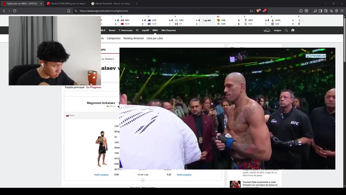Open the F1 section

pyautogui.click(x=137, y=30)
